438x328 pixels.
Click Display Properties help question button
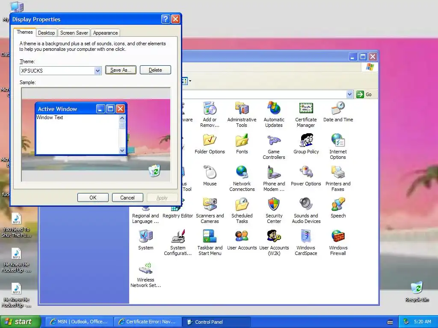[x=166, y=19]
